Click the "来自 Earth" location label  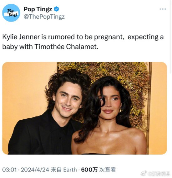tap(64, 170)
